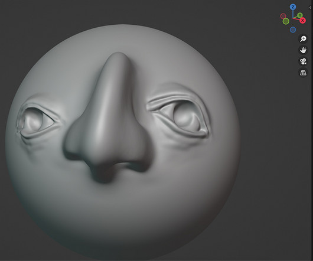Screen dimensions: 313x261
Task: Click the hollow red negative X circle
Action: point(283,16)
